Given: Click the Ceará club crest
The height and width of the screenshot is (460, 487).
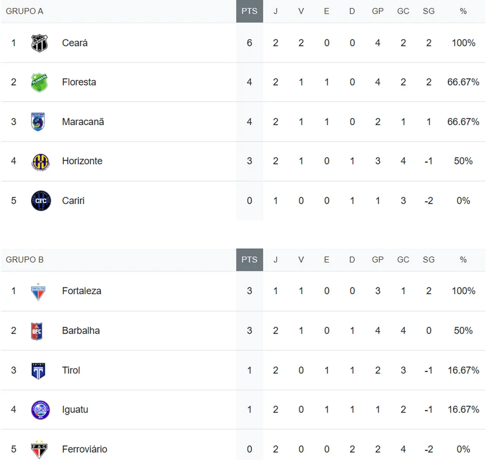Looking at the screenshot, I should pos(39,43).
